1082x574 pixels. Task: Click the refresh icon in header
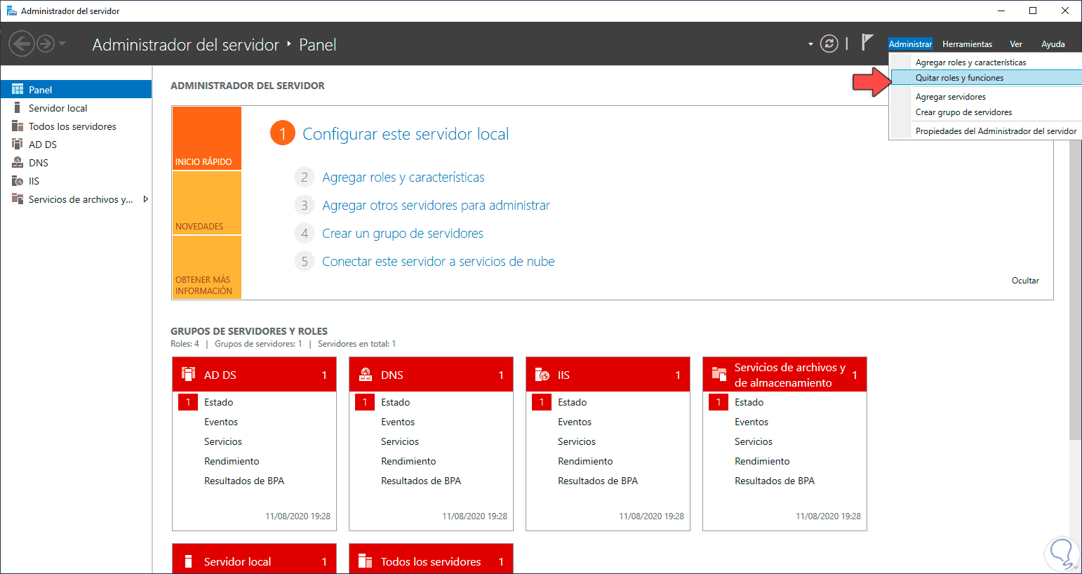click(829, 44)
